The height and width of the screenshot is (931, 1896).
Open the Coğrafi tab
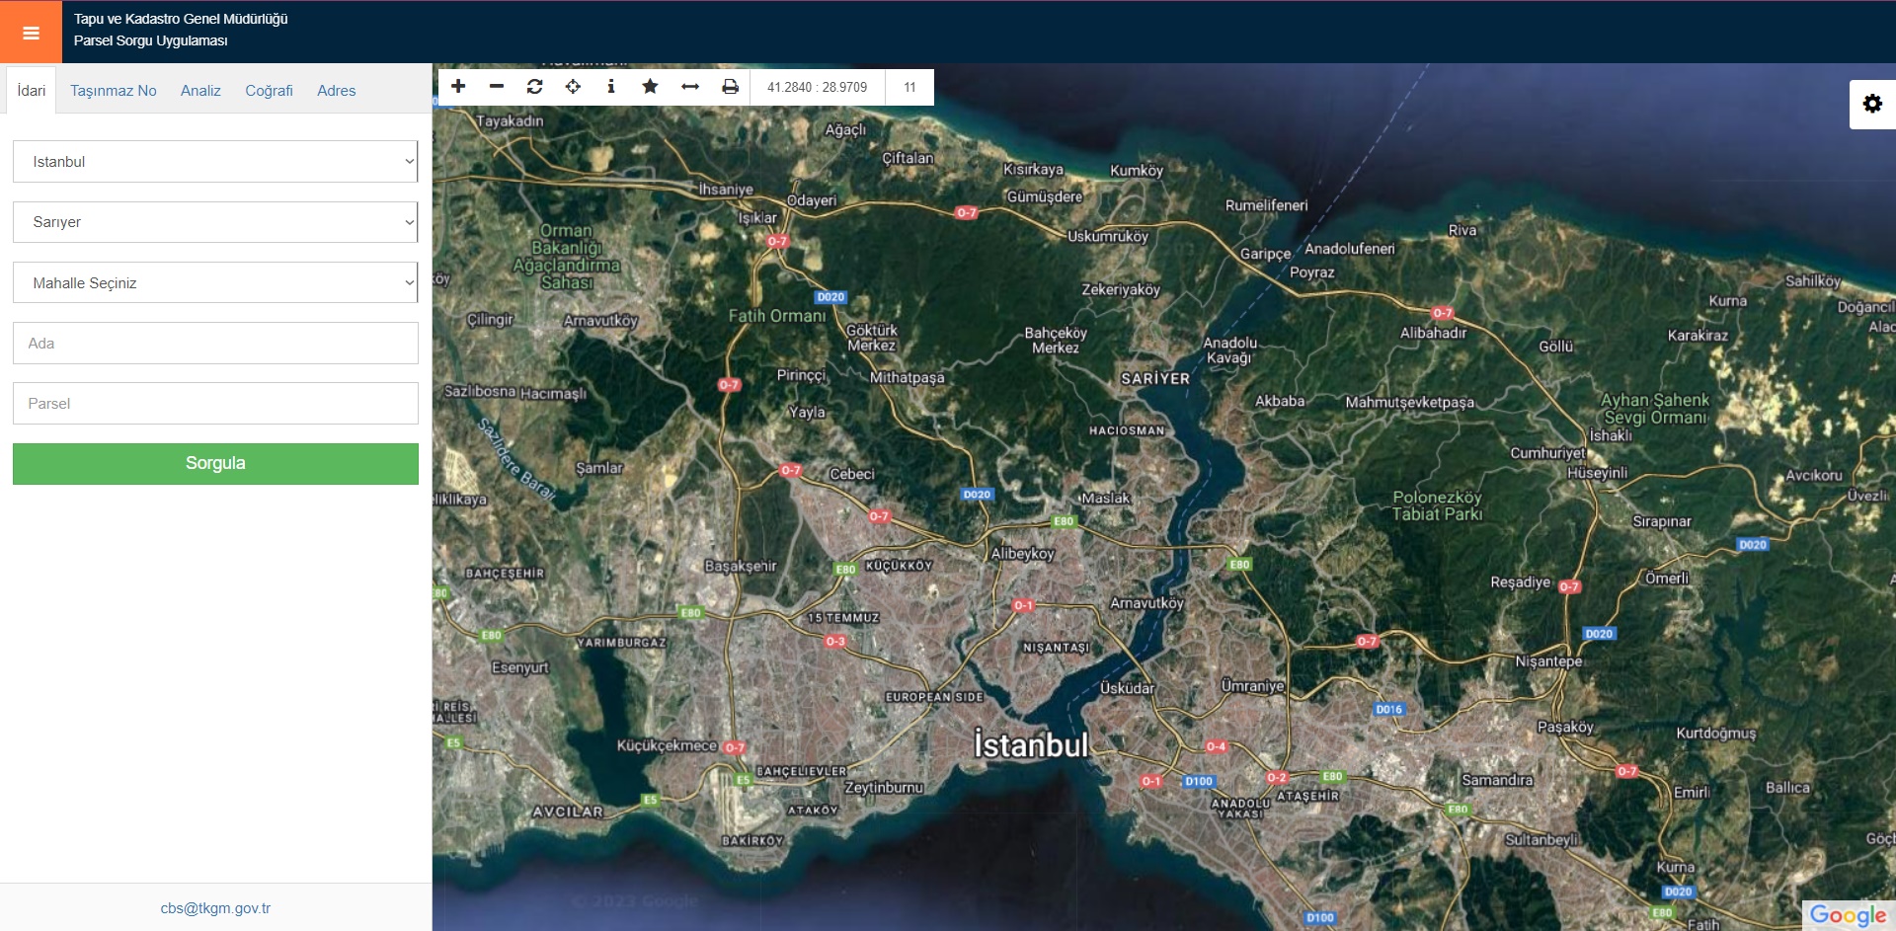(x=269, y=91)
